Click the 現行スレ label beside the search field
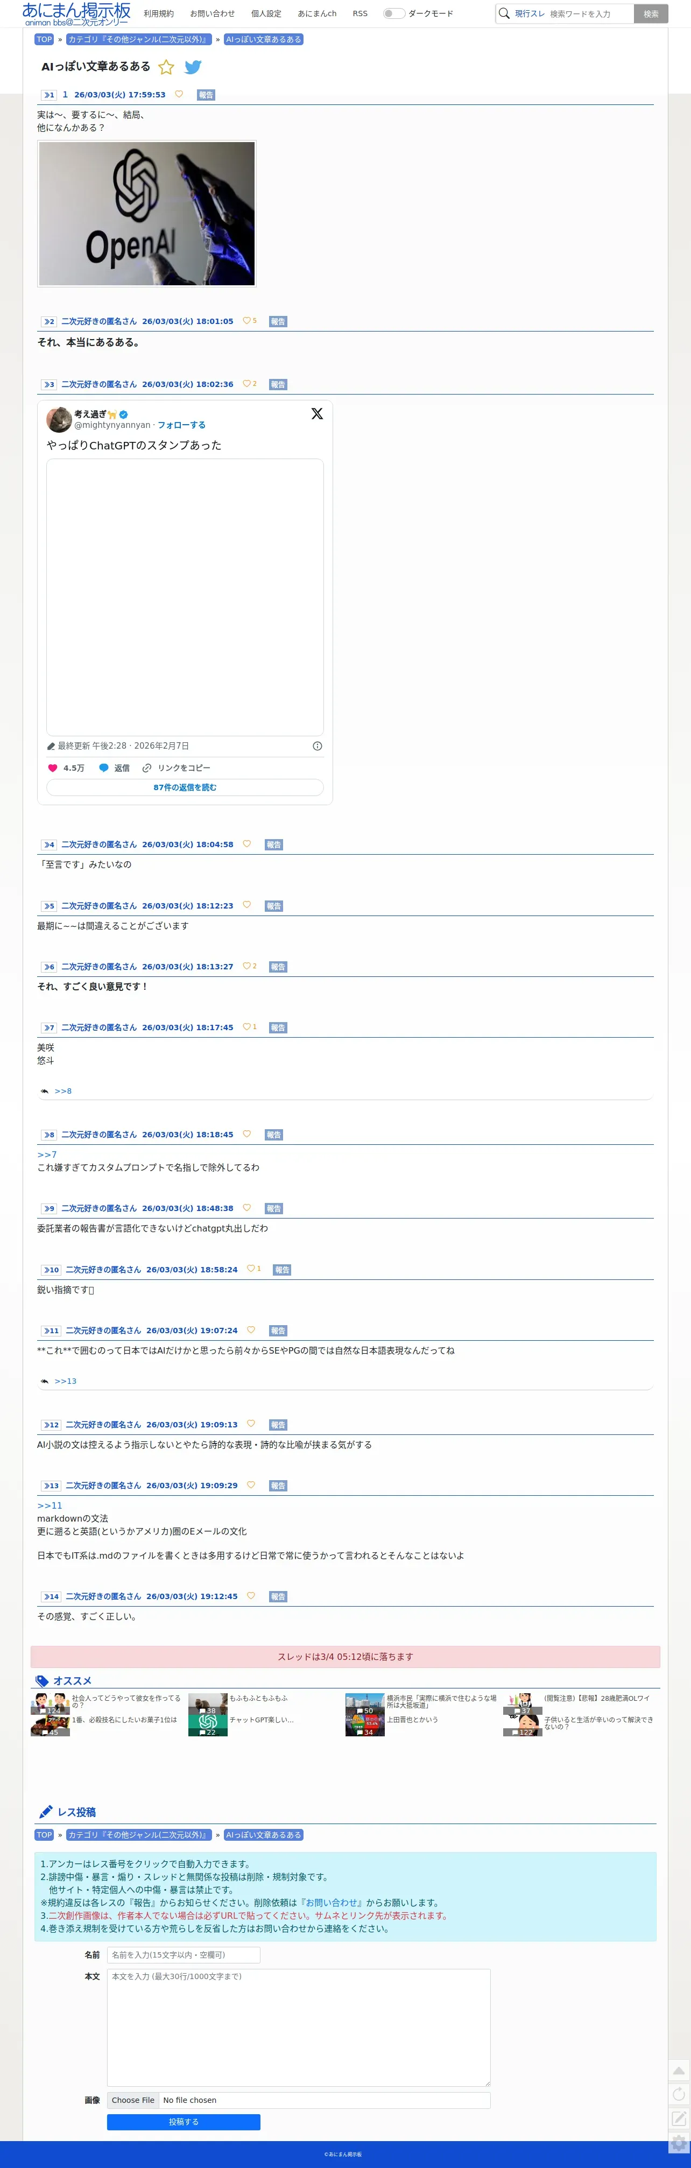The height and width of the screenshot is (2168, 691). tap(530, 13)
